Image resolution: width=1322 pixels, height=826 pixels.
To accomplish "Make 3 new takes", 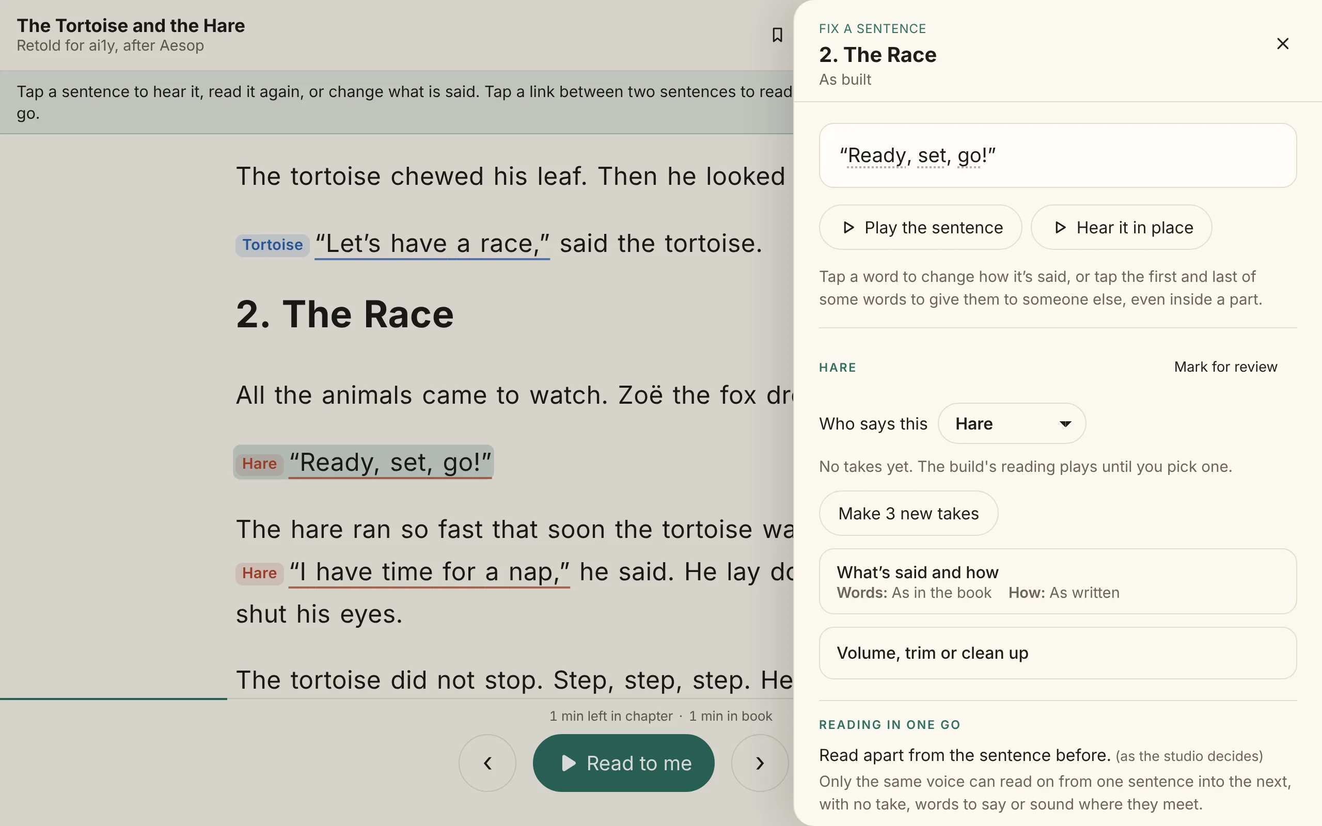I will coord(908,513).
